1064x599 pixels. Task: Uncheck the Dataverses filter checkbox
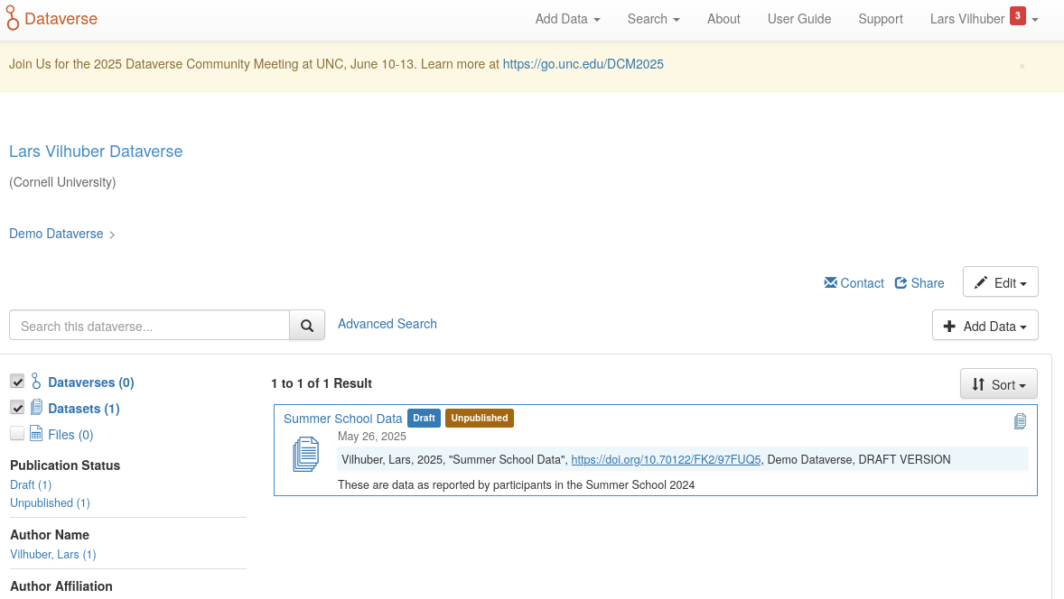pos(17,382)
